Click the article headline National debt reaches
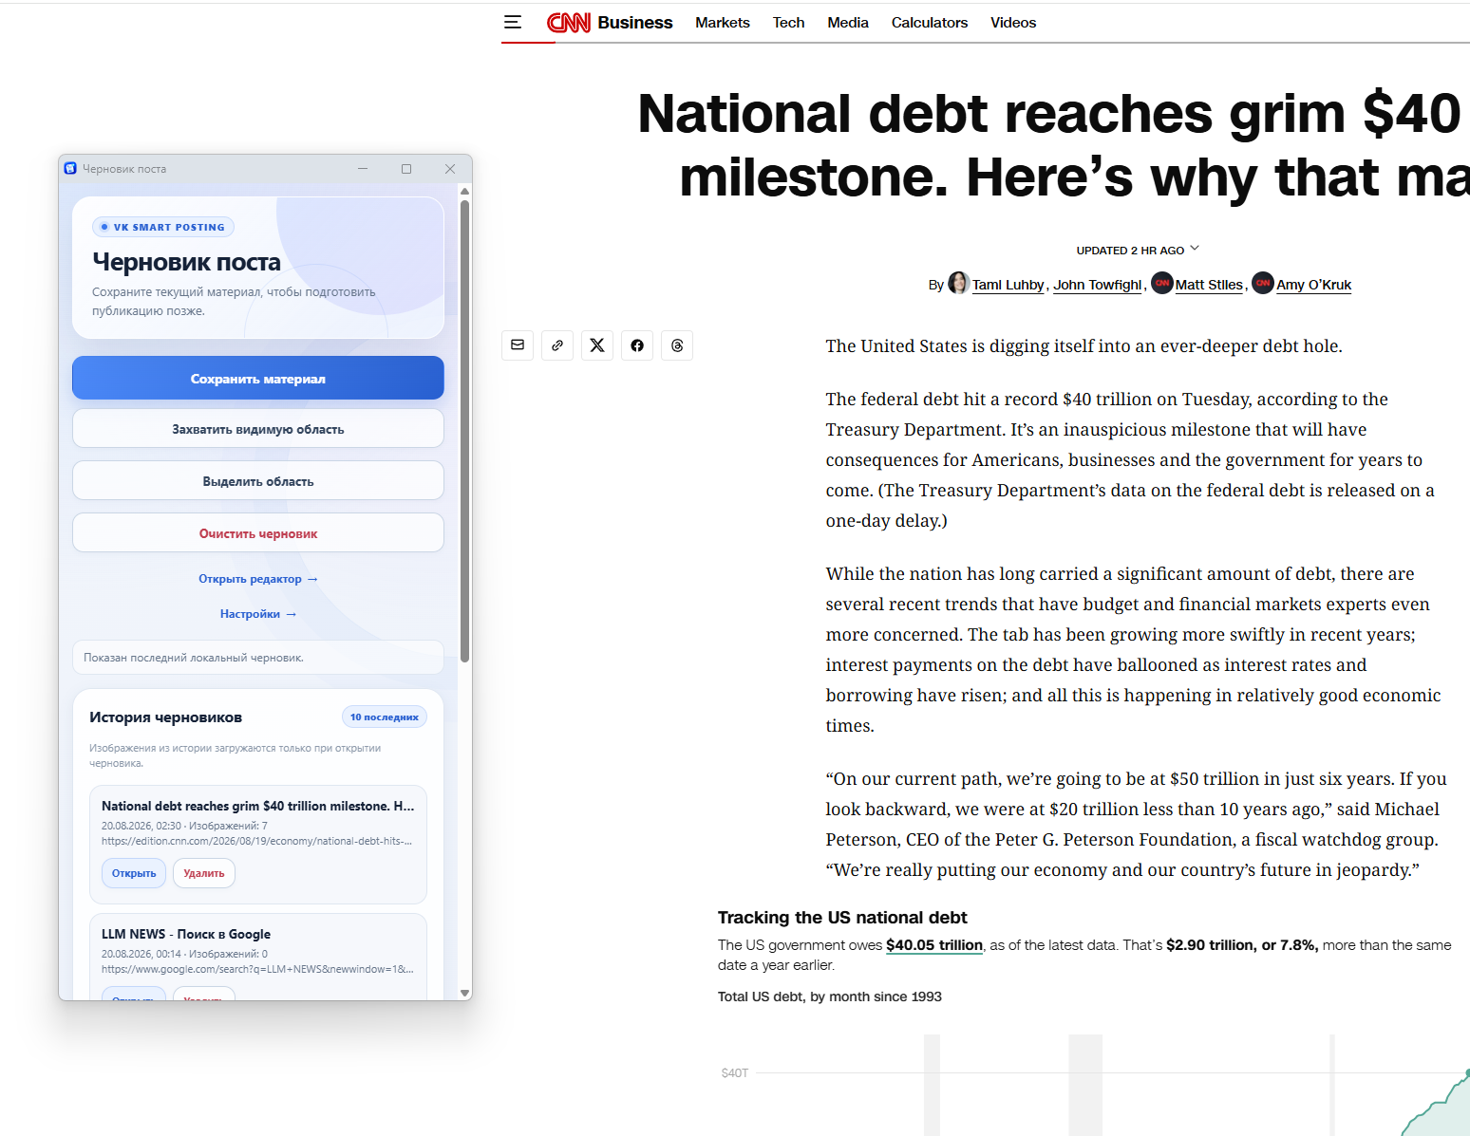1470x1136 pixels. pyautogui.click(x=1054, y=145)
